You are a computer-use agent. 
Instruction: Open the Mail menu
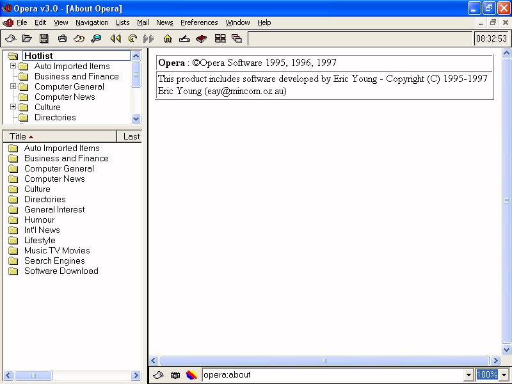143,22
